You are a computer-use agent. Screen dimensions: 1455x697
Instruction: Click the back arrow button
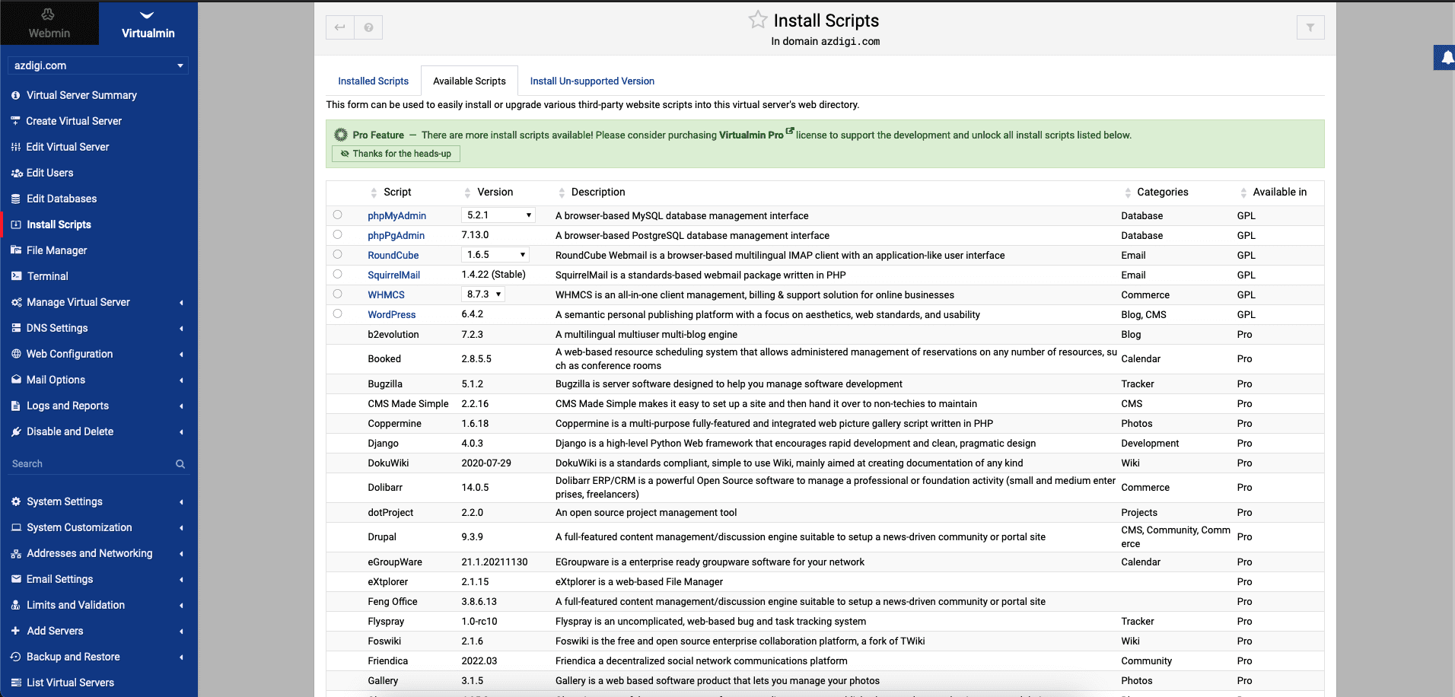[340, 27]
